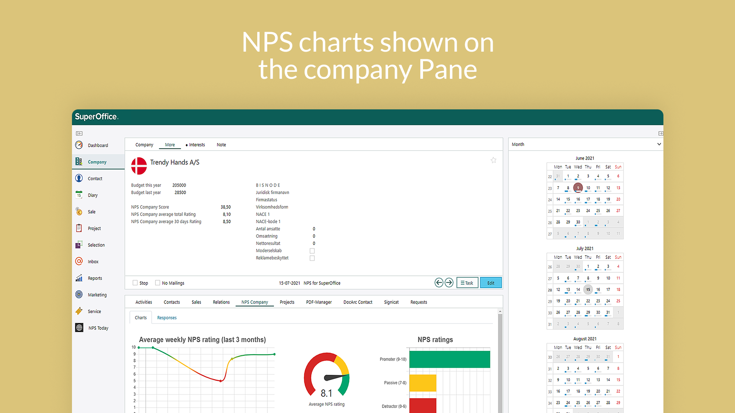The height and width of the screenshot is (413, 735).
Task: Open the Diary calendar icon
Action: tap(79, 195)
